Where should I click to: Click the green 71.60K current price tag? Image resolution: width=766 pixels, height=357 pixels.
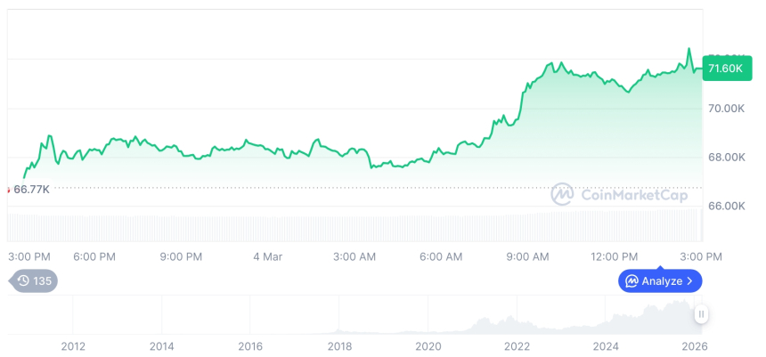723,69
